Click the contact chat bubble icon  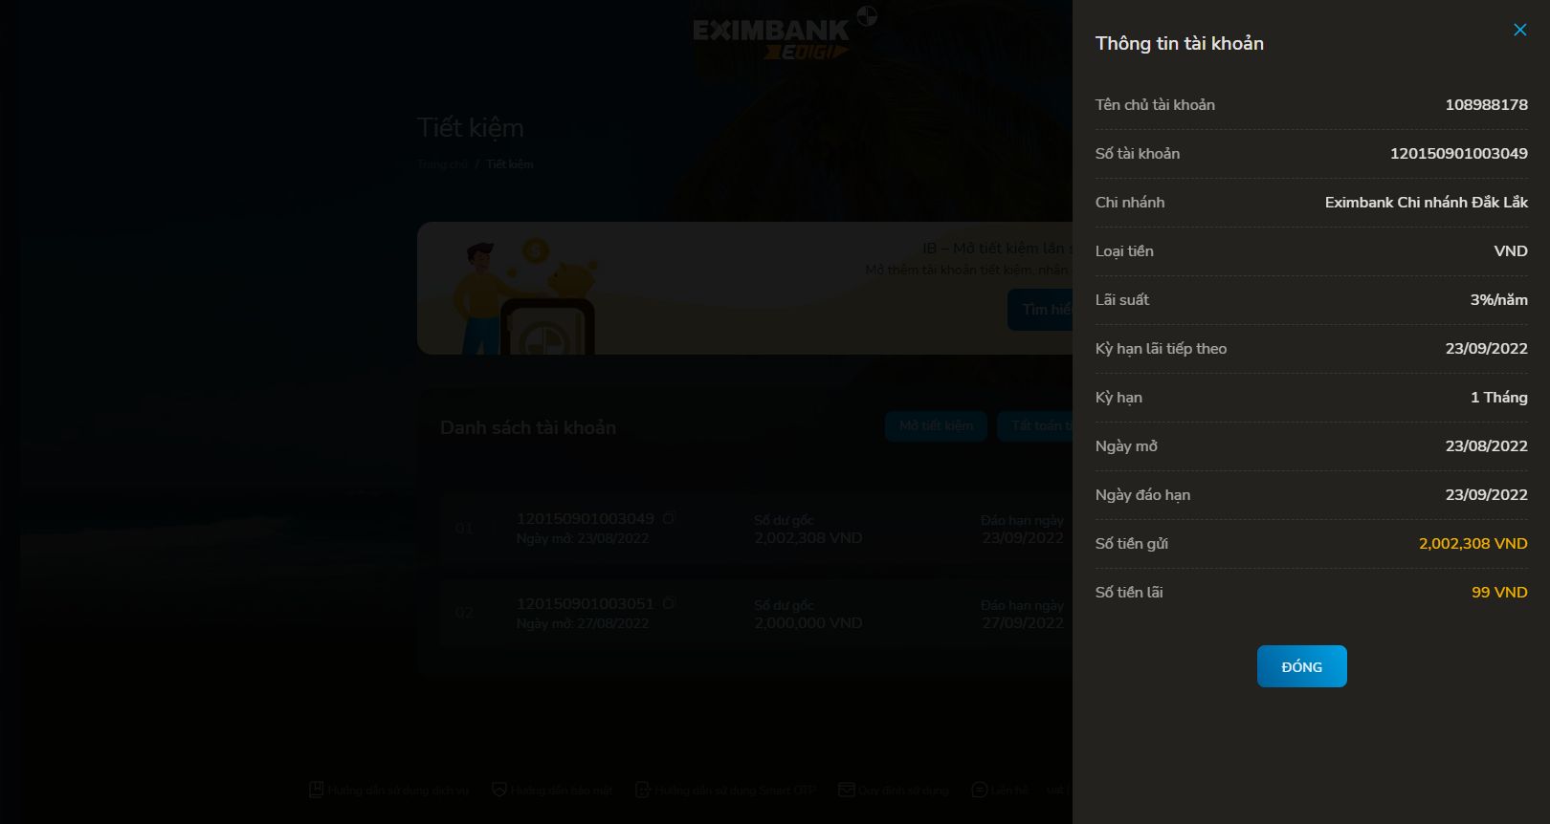coord(979,790)
